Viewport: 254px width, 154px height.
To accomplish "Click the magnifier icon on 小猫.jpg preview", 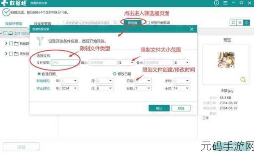I will tap(243, 80).
